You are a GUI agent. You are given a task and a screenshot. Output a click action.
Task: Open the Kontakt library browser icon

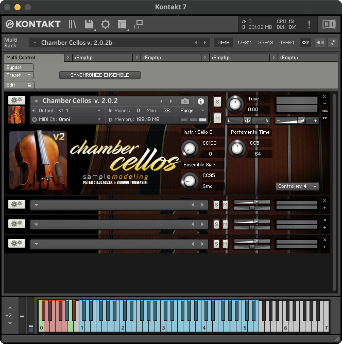point(72,24)
